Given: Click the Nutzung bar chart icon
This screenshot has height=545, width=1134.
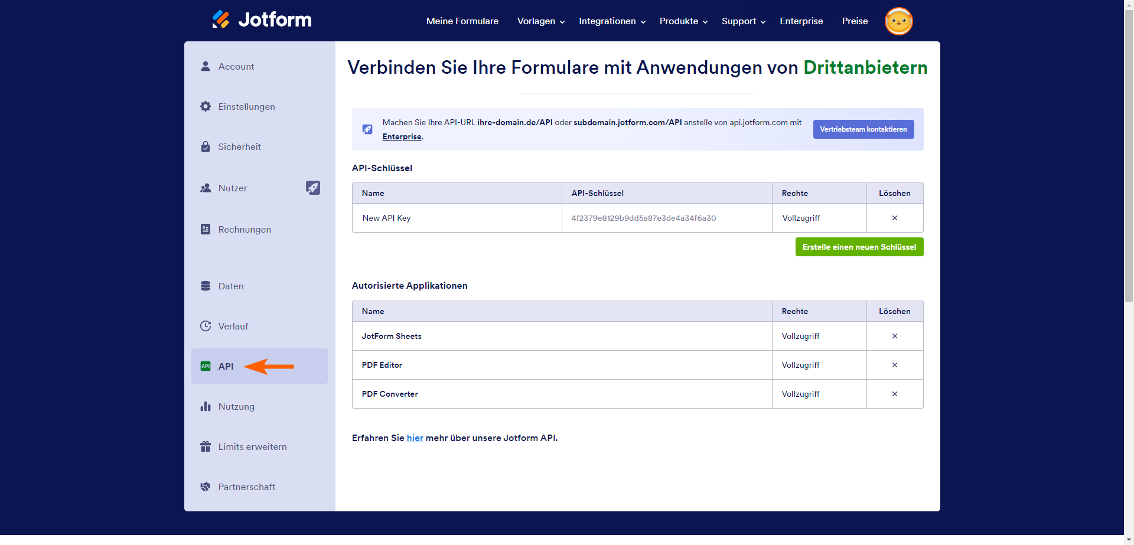Looking at the screenshot, I should click(206, 406).
